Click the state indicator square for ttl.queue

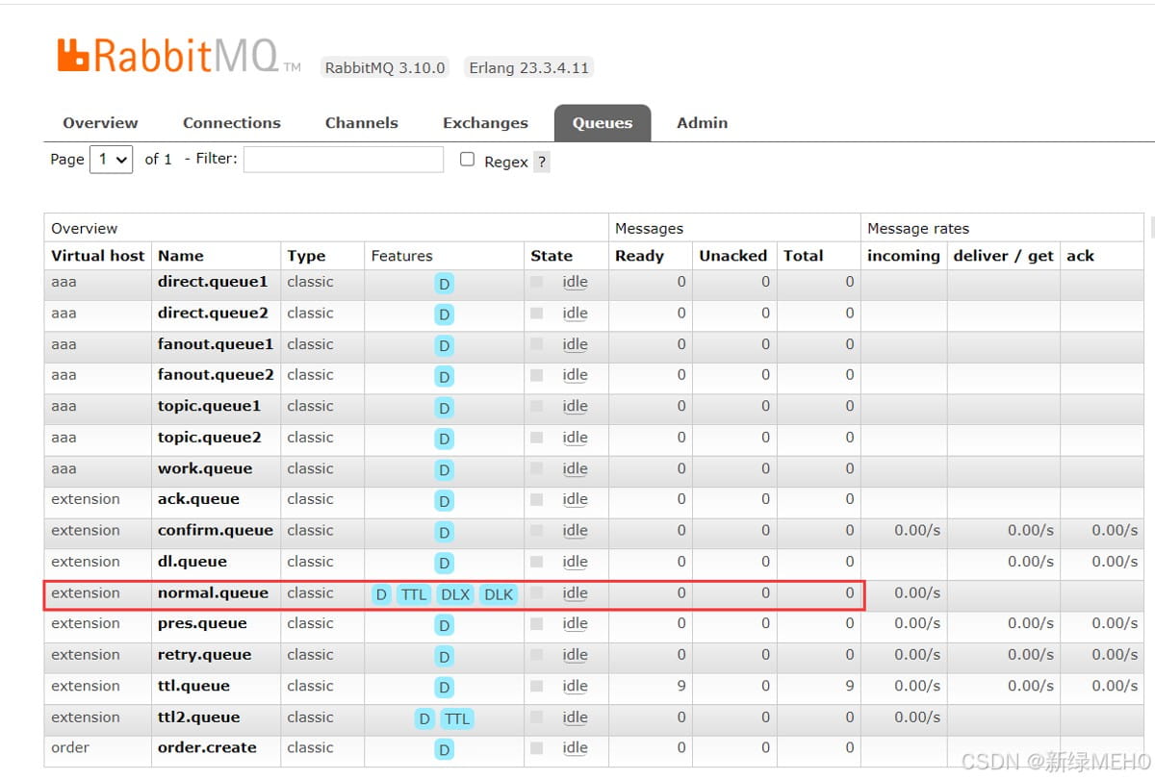[536, 686]
